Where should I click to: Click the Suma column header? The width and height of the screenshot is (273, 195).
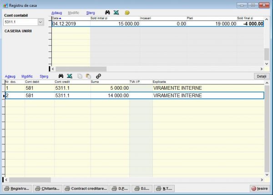tap(109, 82)
